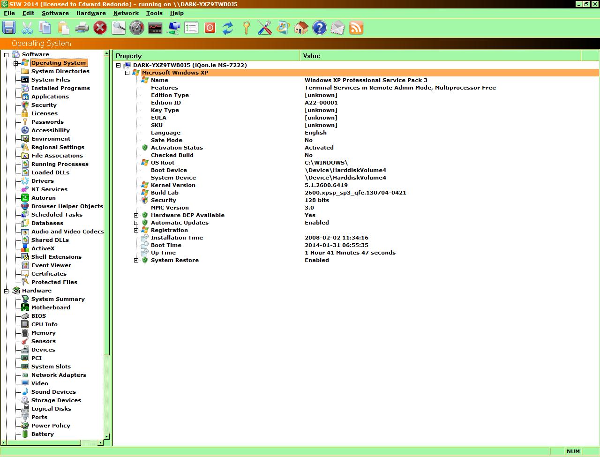
Task: Select CPU Info under Hardware
Action: (x=44, y=324)
